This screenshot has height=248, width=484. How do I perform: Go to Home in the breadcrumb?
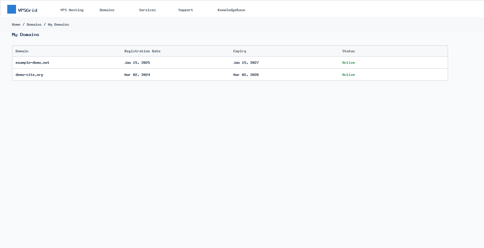pos(16,24)
